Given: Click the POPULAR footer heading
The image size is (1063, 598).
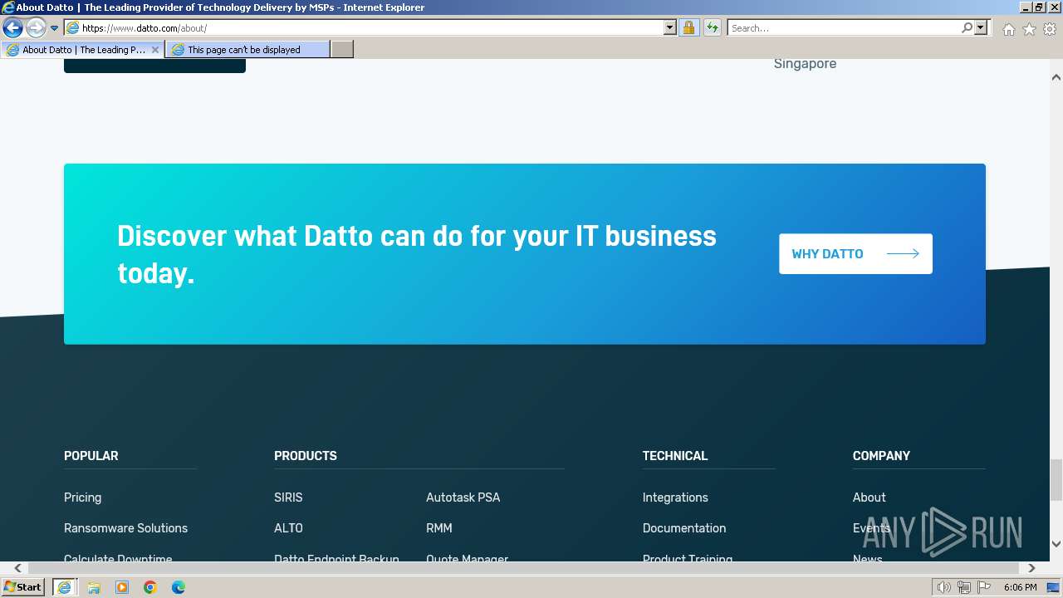Looking at the screenshot, I should tap(91, 456).
